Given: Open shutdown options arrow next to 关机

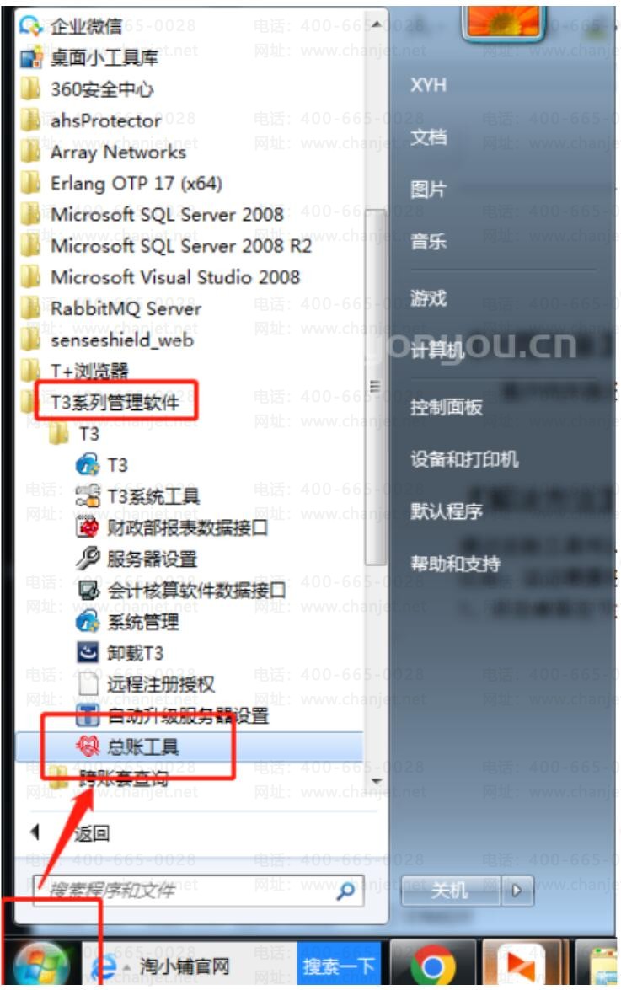Looking at the screenshot, I should 517,891.
